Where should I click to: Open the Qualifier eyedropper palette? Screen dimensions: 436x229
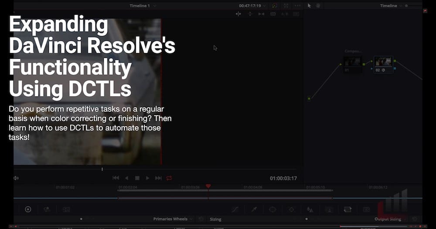pyautogui.click(x=254, y=209)
